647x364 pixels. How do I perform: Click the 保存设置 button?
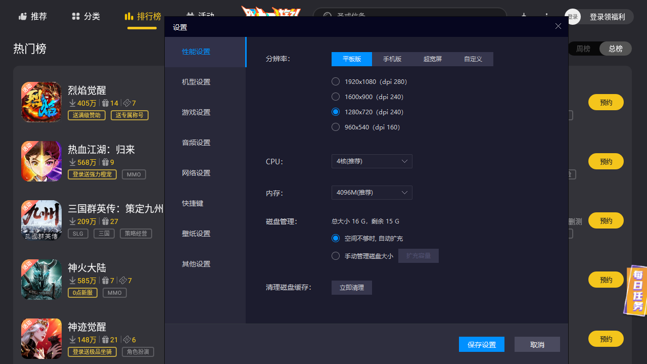coord(481,344)
